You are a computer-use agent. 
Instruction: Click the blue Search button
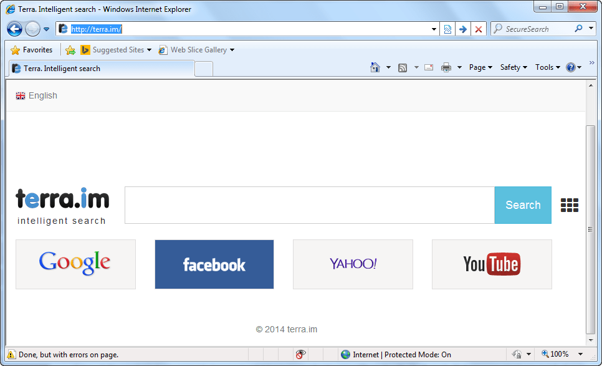tap(523, 205)
